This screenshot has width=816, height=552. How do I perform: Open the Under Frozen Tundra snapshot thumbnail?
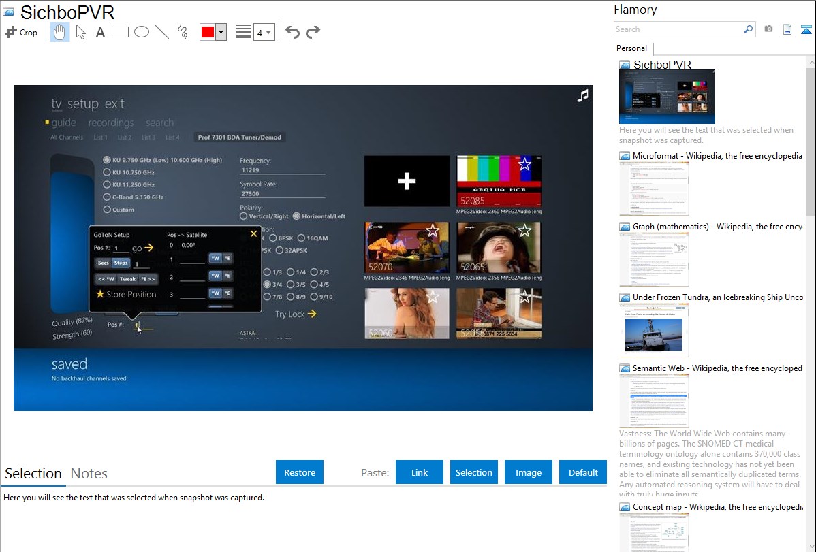click(653, 330)
